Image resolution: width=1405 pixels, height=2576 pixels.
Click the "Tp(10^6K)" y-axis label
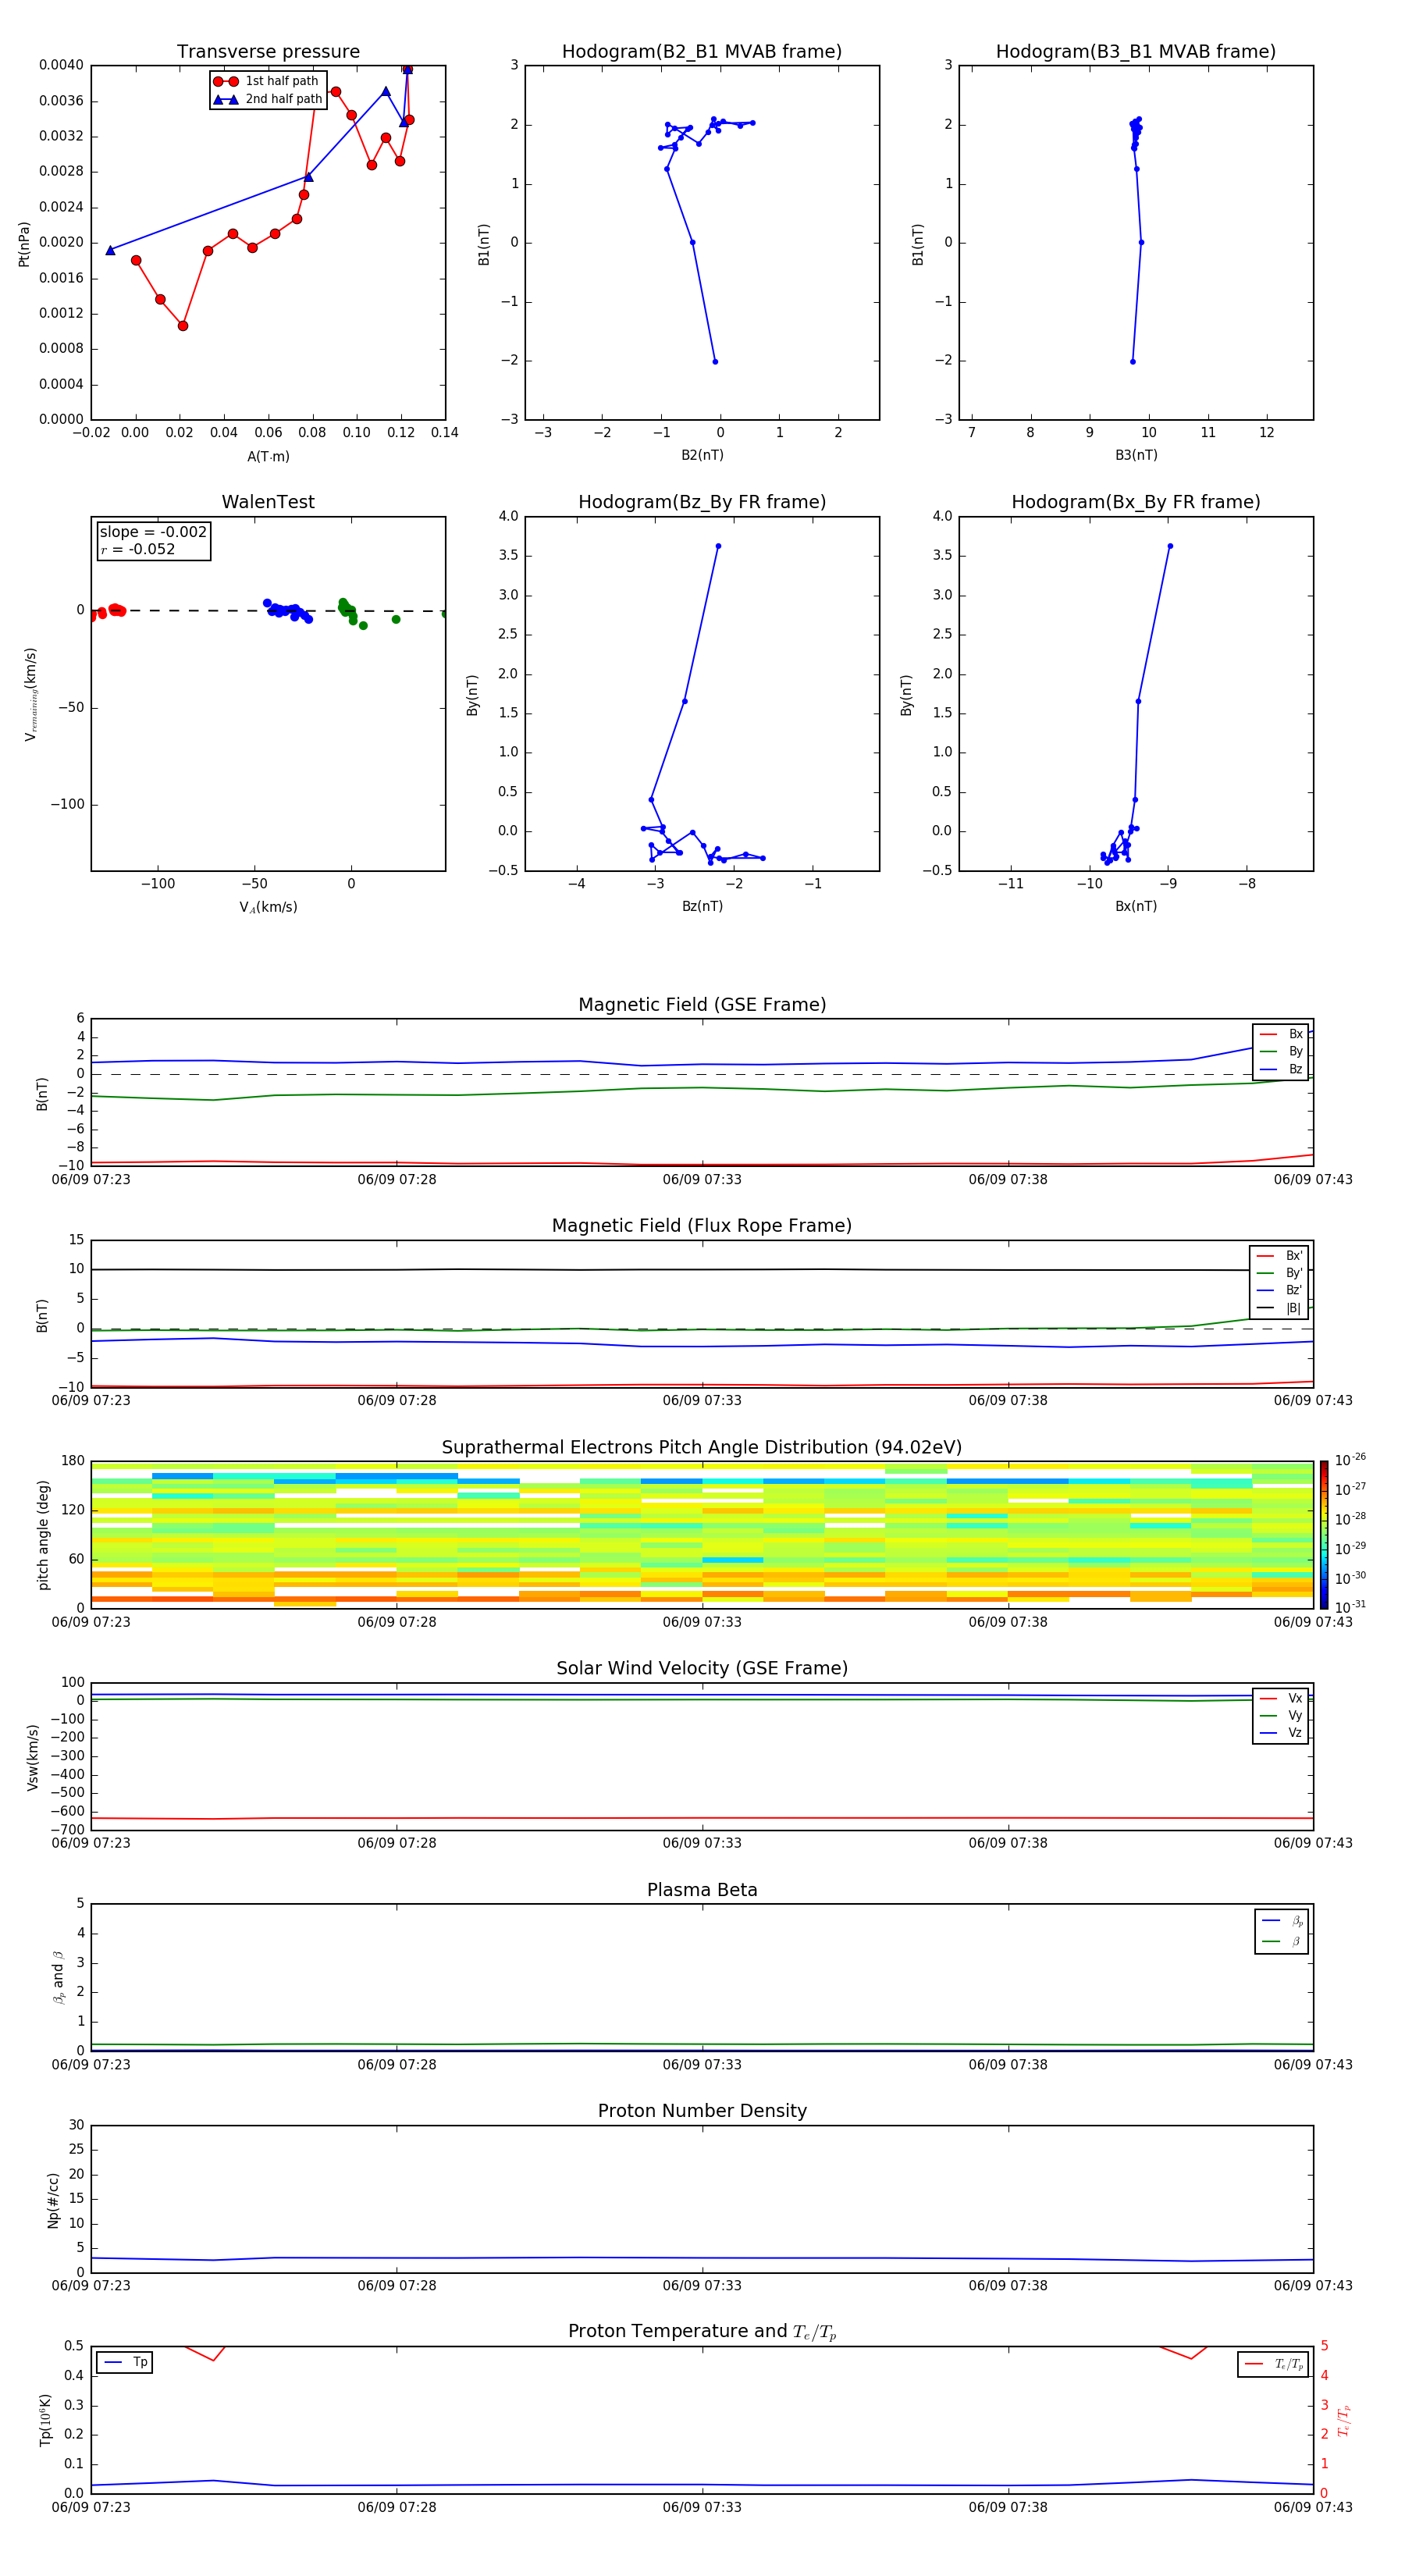click(45, 2420)
